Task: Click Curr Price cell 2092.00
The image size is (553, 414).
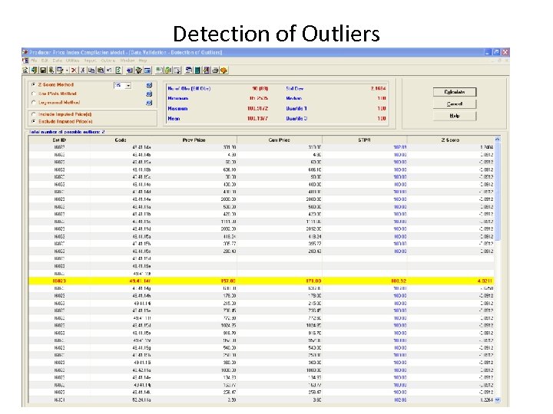Action: click(313, 229)
